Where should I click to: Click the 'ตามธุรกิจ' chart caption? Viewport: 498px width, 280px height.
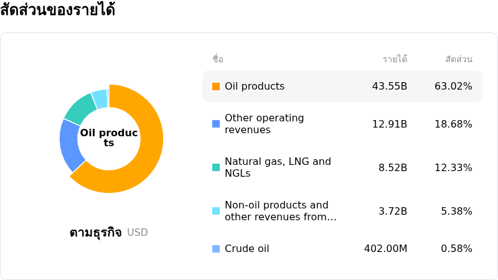[x=96, y=232]
